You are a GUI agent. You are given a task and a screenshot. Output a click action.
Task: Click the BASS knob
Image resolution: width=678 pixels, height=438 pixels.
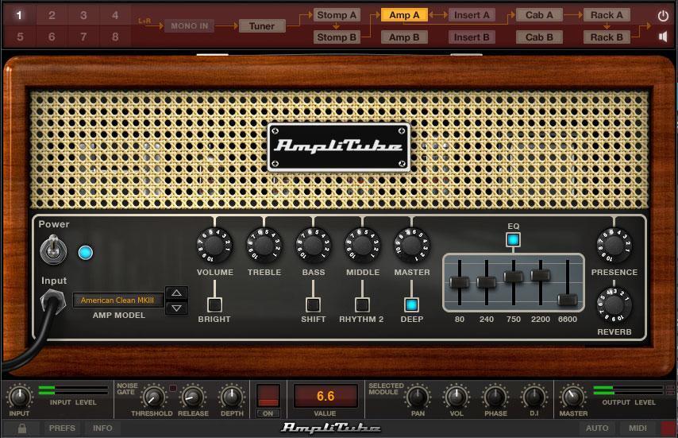click(x=314, y=246)
